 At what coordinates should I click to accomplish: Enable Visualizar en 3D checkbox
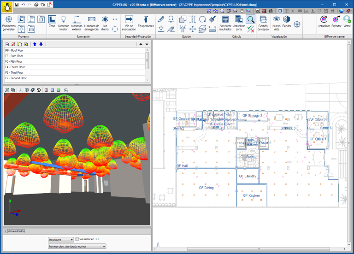(77, 239)
